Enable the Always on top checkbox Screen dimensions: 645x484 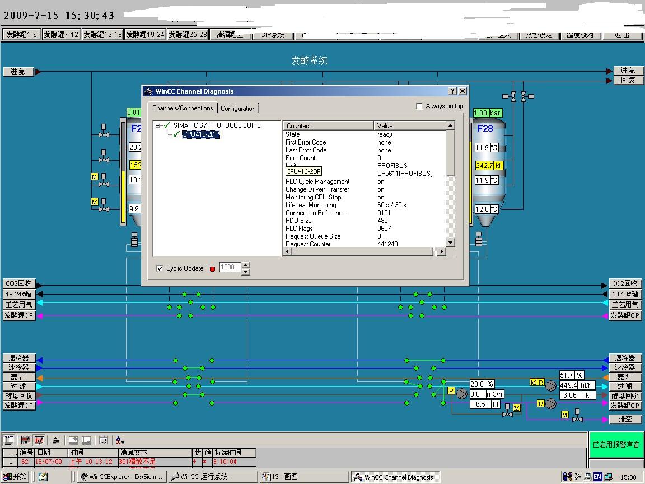coord(419,106)
